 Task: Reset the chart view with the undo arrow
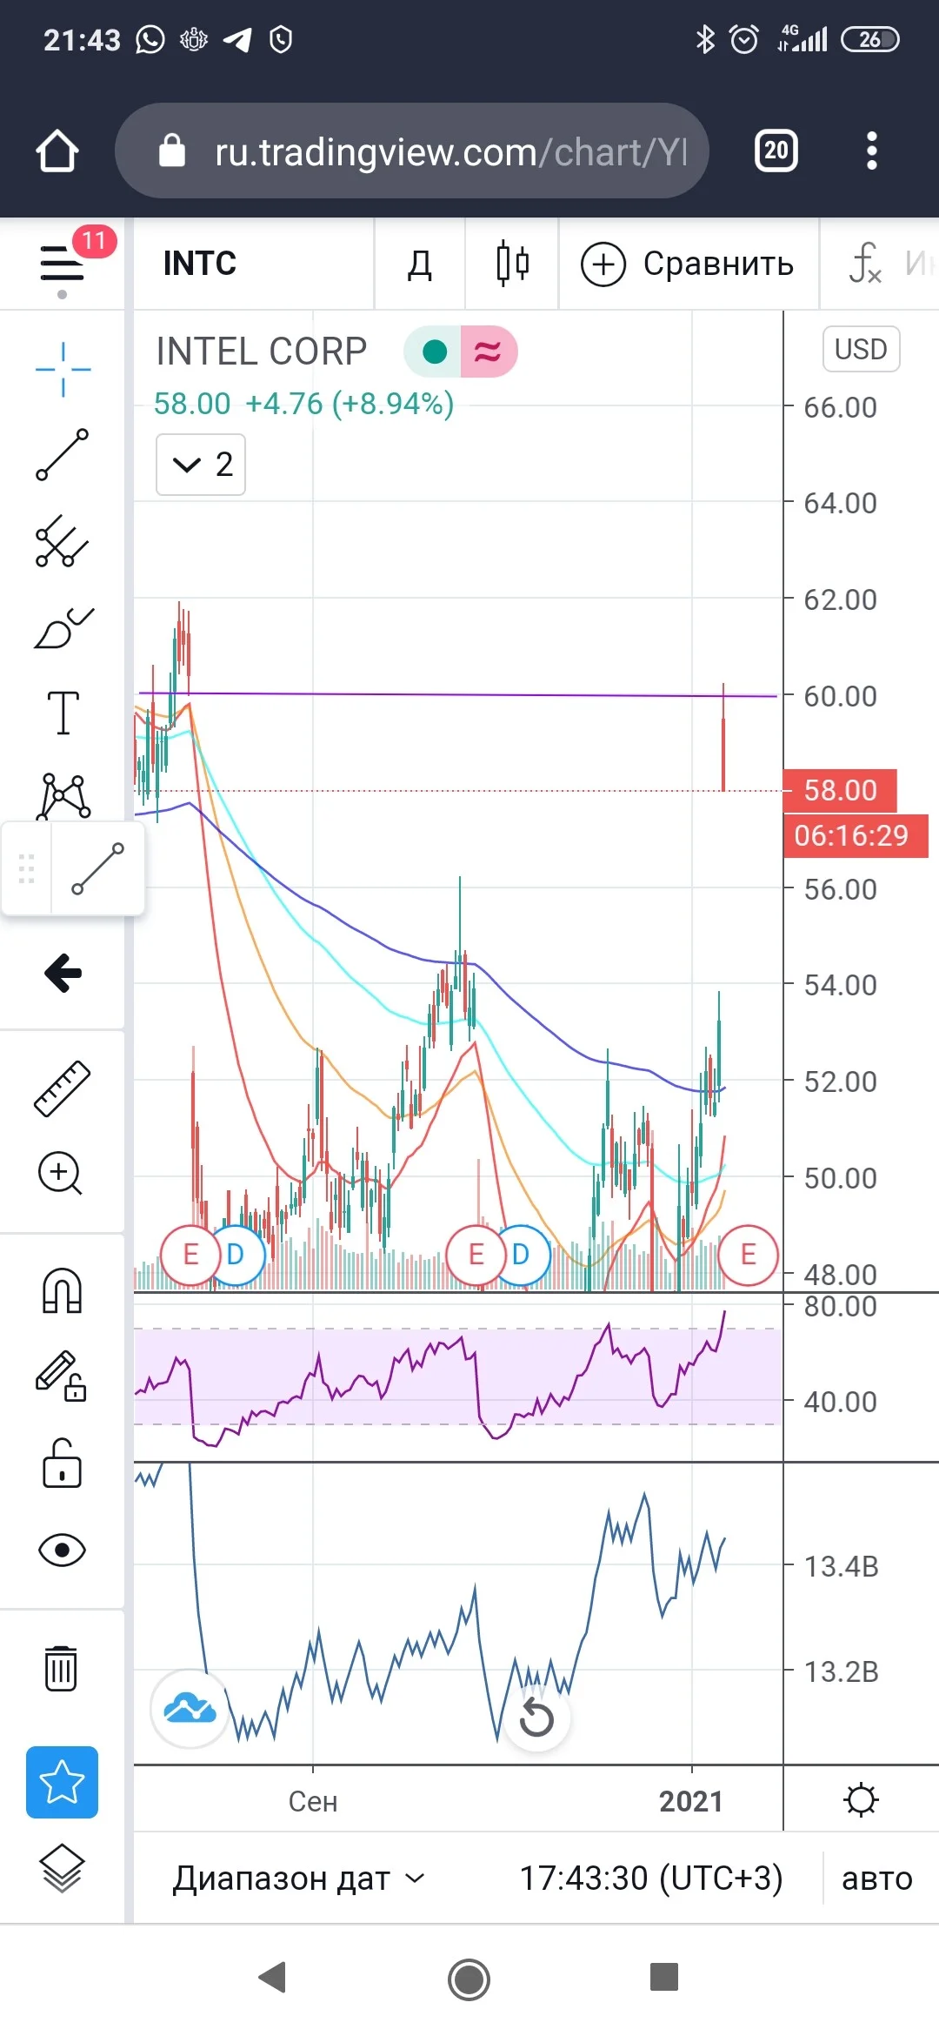point(536,1718)
